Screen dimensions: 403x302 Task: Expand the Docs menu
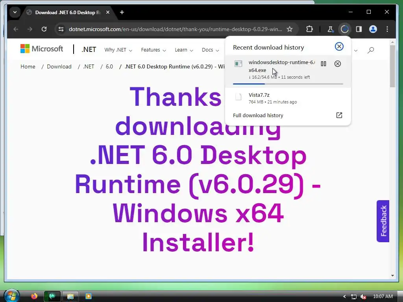pyautogui.click(x=210, y=50)
